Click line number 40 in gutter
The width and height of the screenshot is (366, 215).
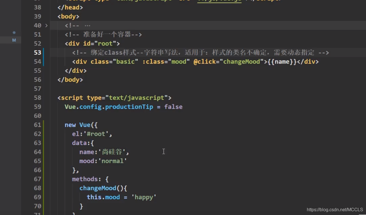(x=37, y=25)
